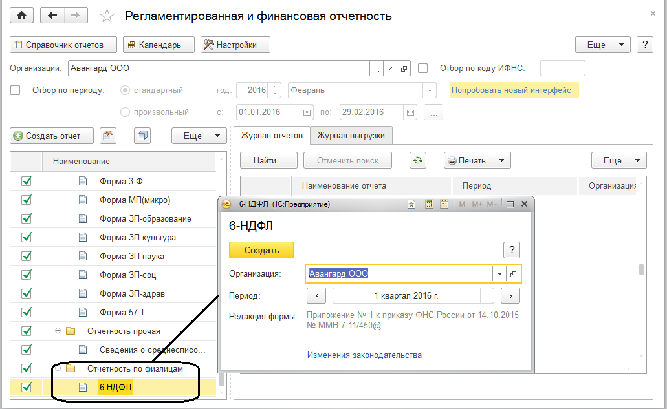Open Изменения законодательства link
Viewport: 667px width, 409px height.
[364, 355]
